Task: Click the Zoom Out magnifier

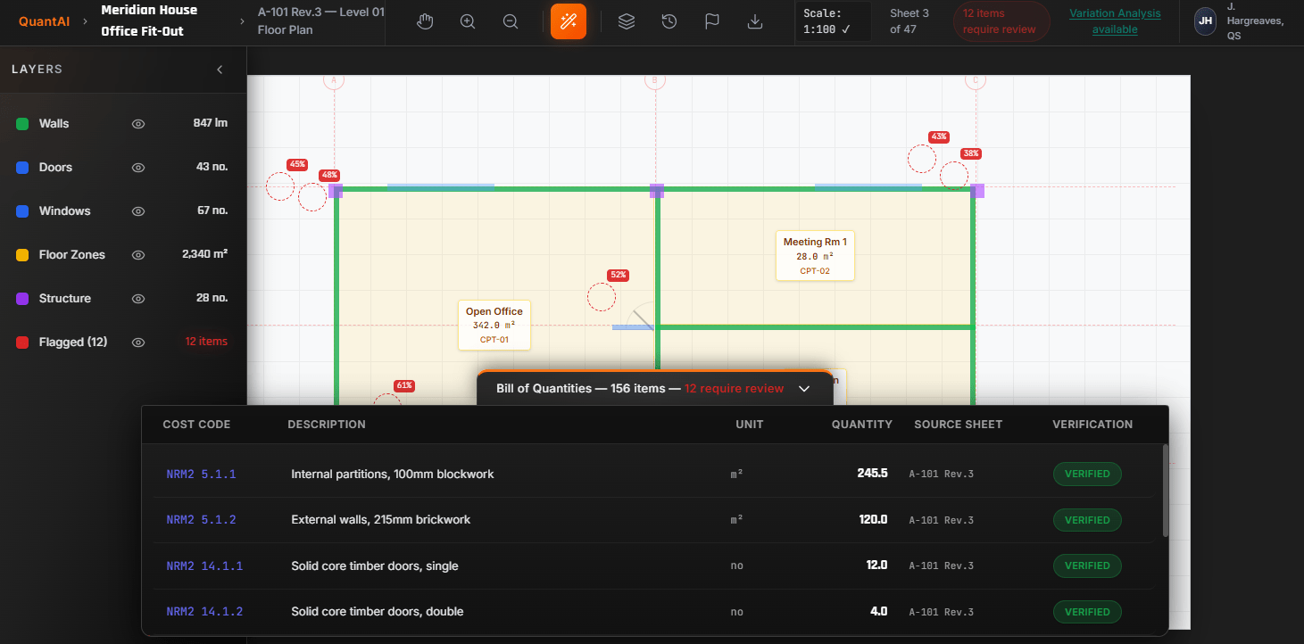Action: point(510,21)
